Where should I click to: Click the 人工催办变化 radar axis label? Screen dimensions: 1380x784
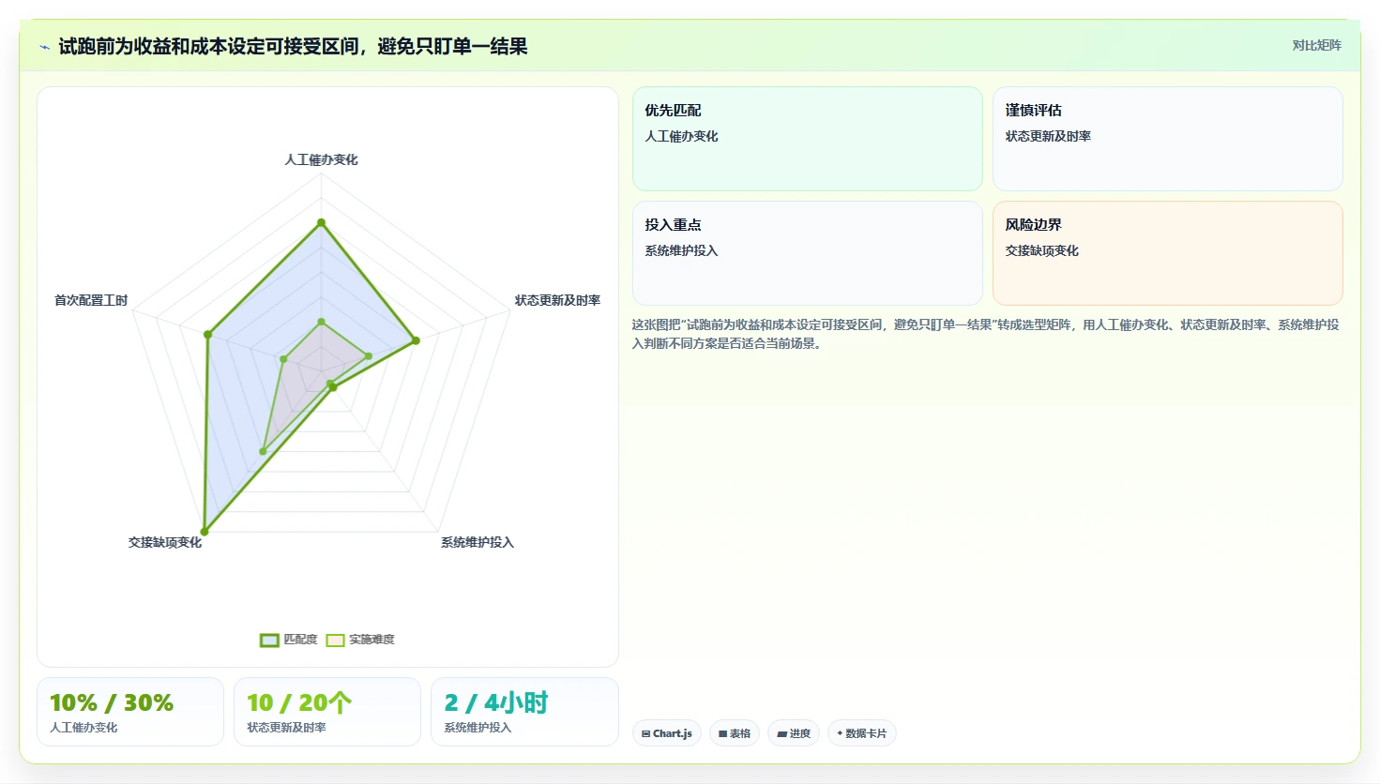321,159
